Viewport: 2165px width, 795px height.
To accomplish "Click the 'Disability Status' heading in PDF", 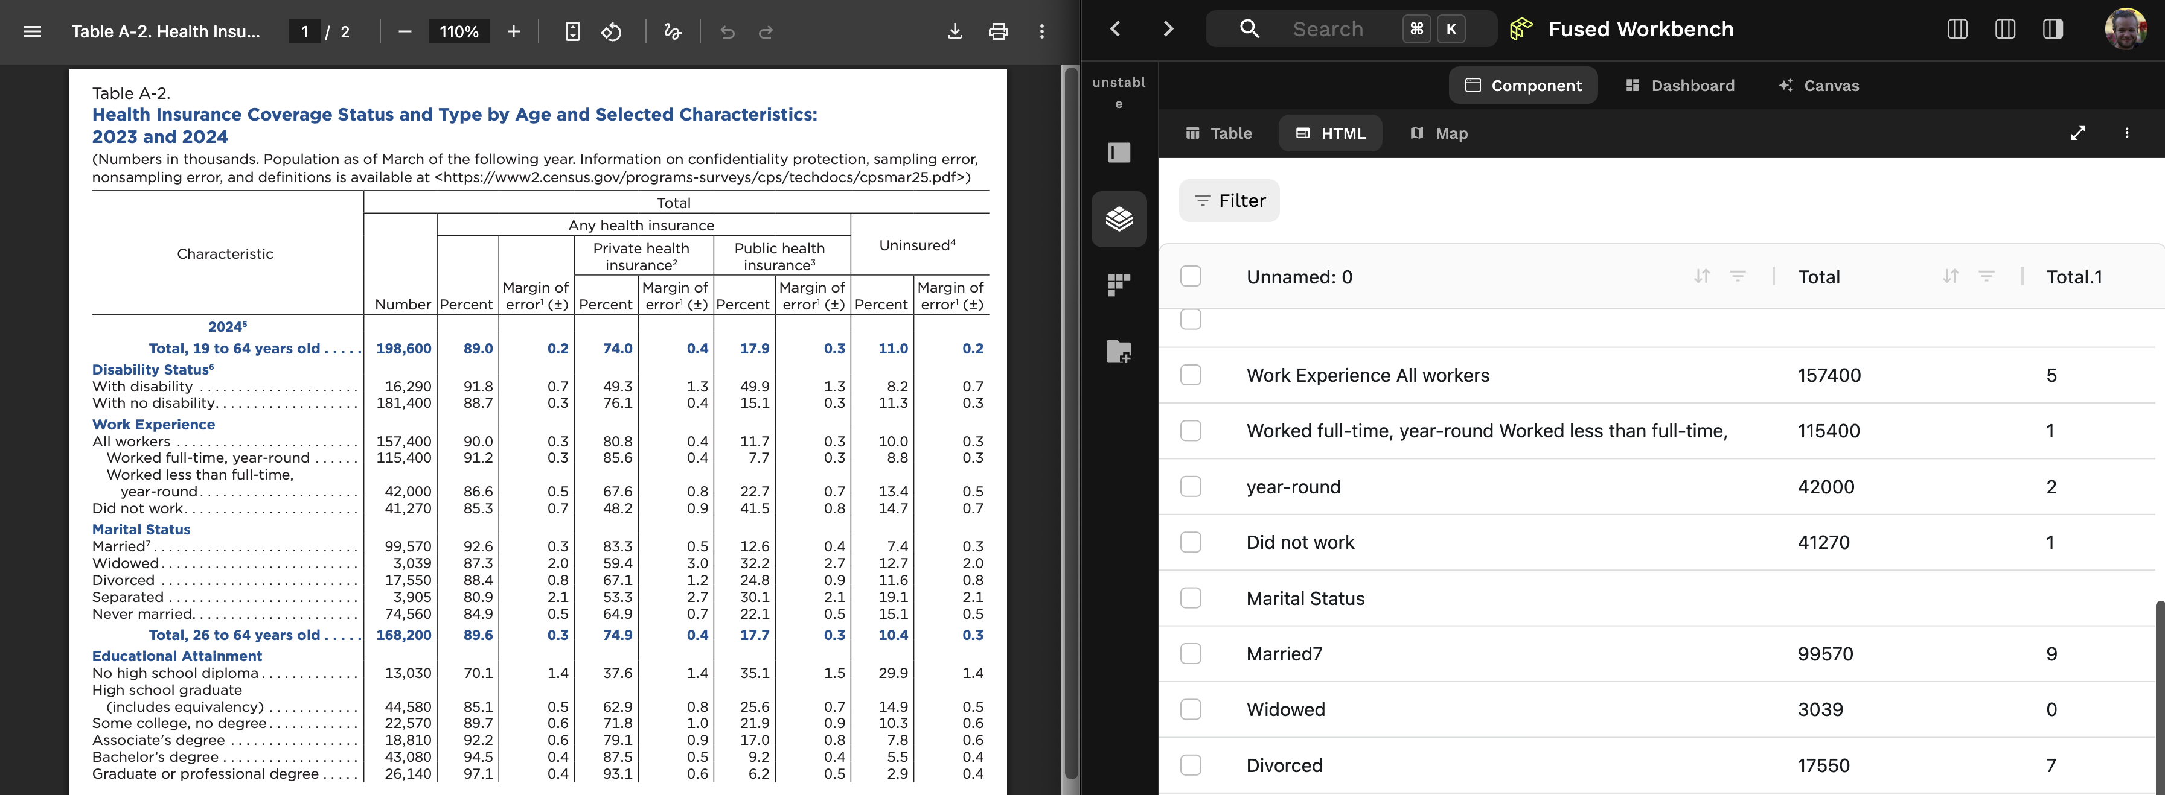I will (153, 369).
